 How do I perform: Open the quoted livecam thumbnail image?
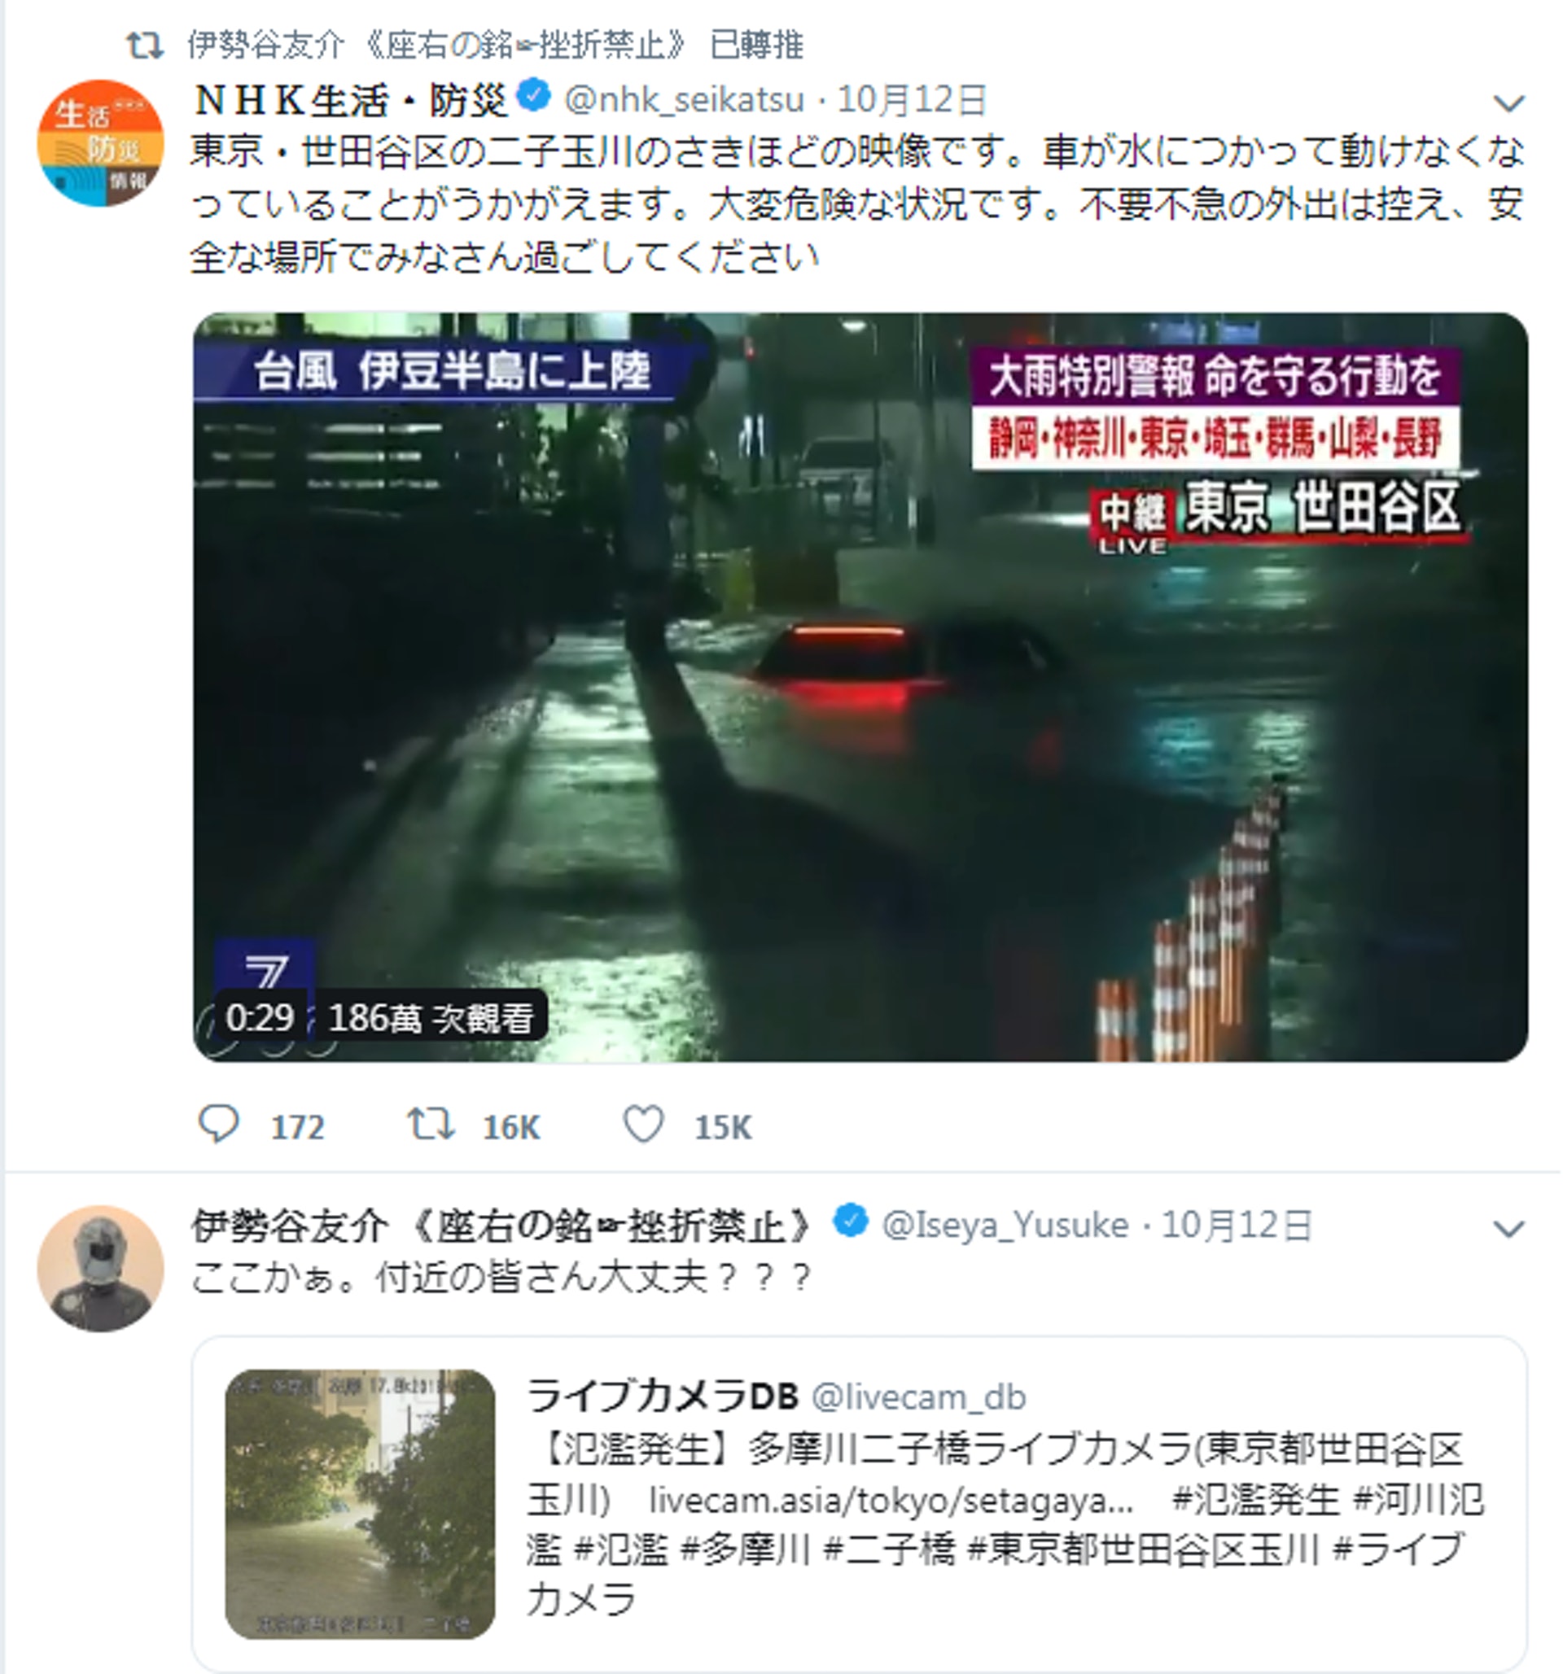[360, 1504]
